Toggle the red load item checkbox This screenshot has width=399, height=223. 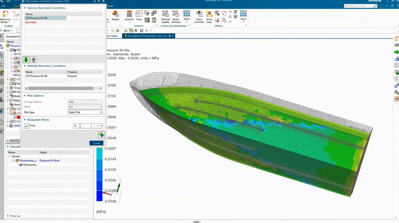[15, 117]
